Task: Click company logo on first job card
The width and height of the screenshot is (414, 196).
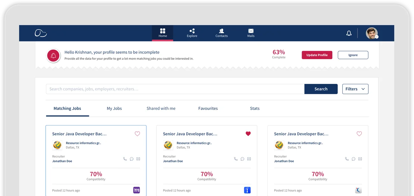Action: coord(57,145)
